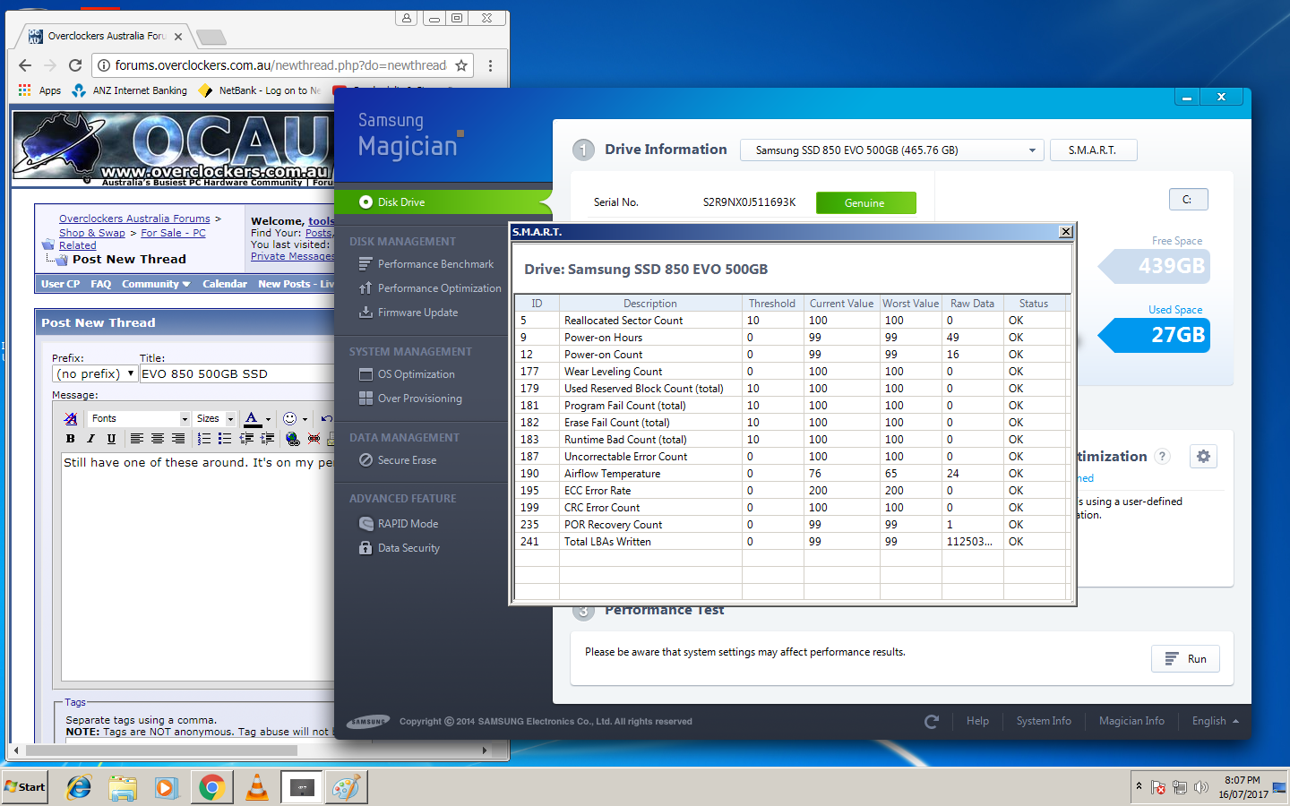Close the S.M.A.R.T. dialog
Viewport: 1290px width, 806px height.
click(x=1065, y=232)
